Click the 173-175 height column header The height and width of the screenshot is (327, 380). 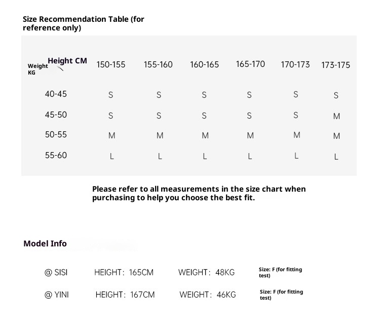(336, 65)
